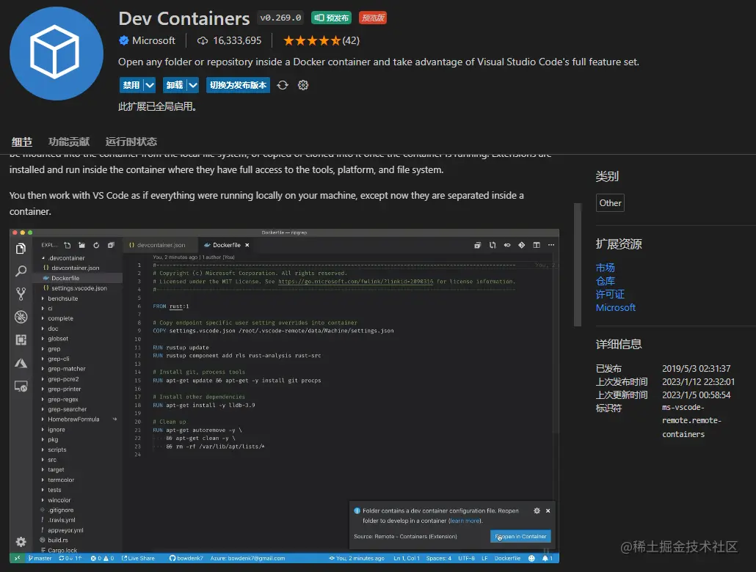The height and width of the screenshot is (572, 756).
Task: In embedded screenshot, click Remote Explorer monitor icon
Action: click(x=21, y=386)
